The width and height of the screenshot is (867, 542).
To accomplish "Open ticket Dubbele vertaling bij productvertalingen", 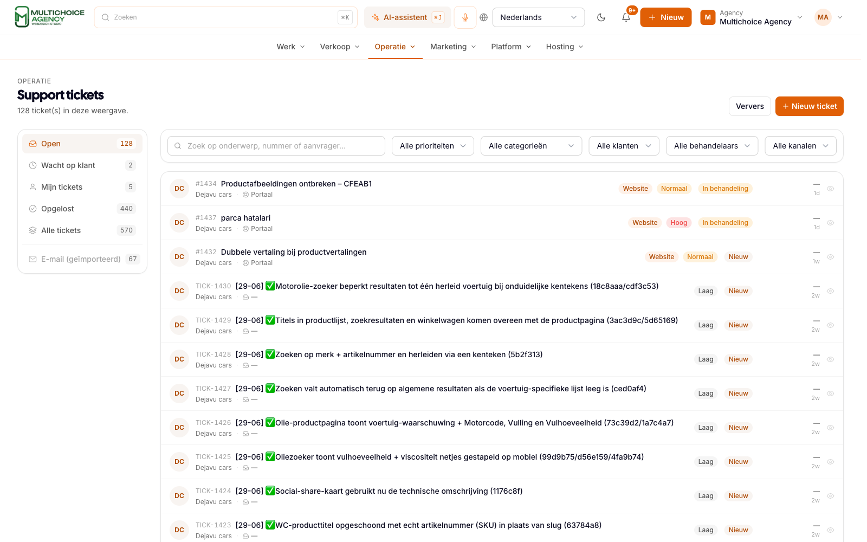I will click(x=294, y=252).
